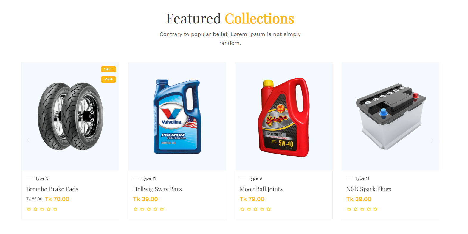Select the car battery product image

coord(390,116)
